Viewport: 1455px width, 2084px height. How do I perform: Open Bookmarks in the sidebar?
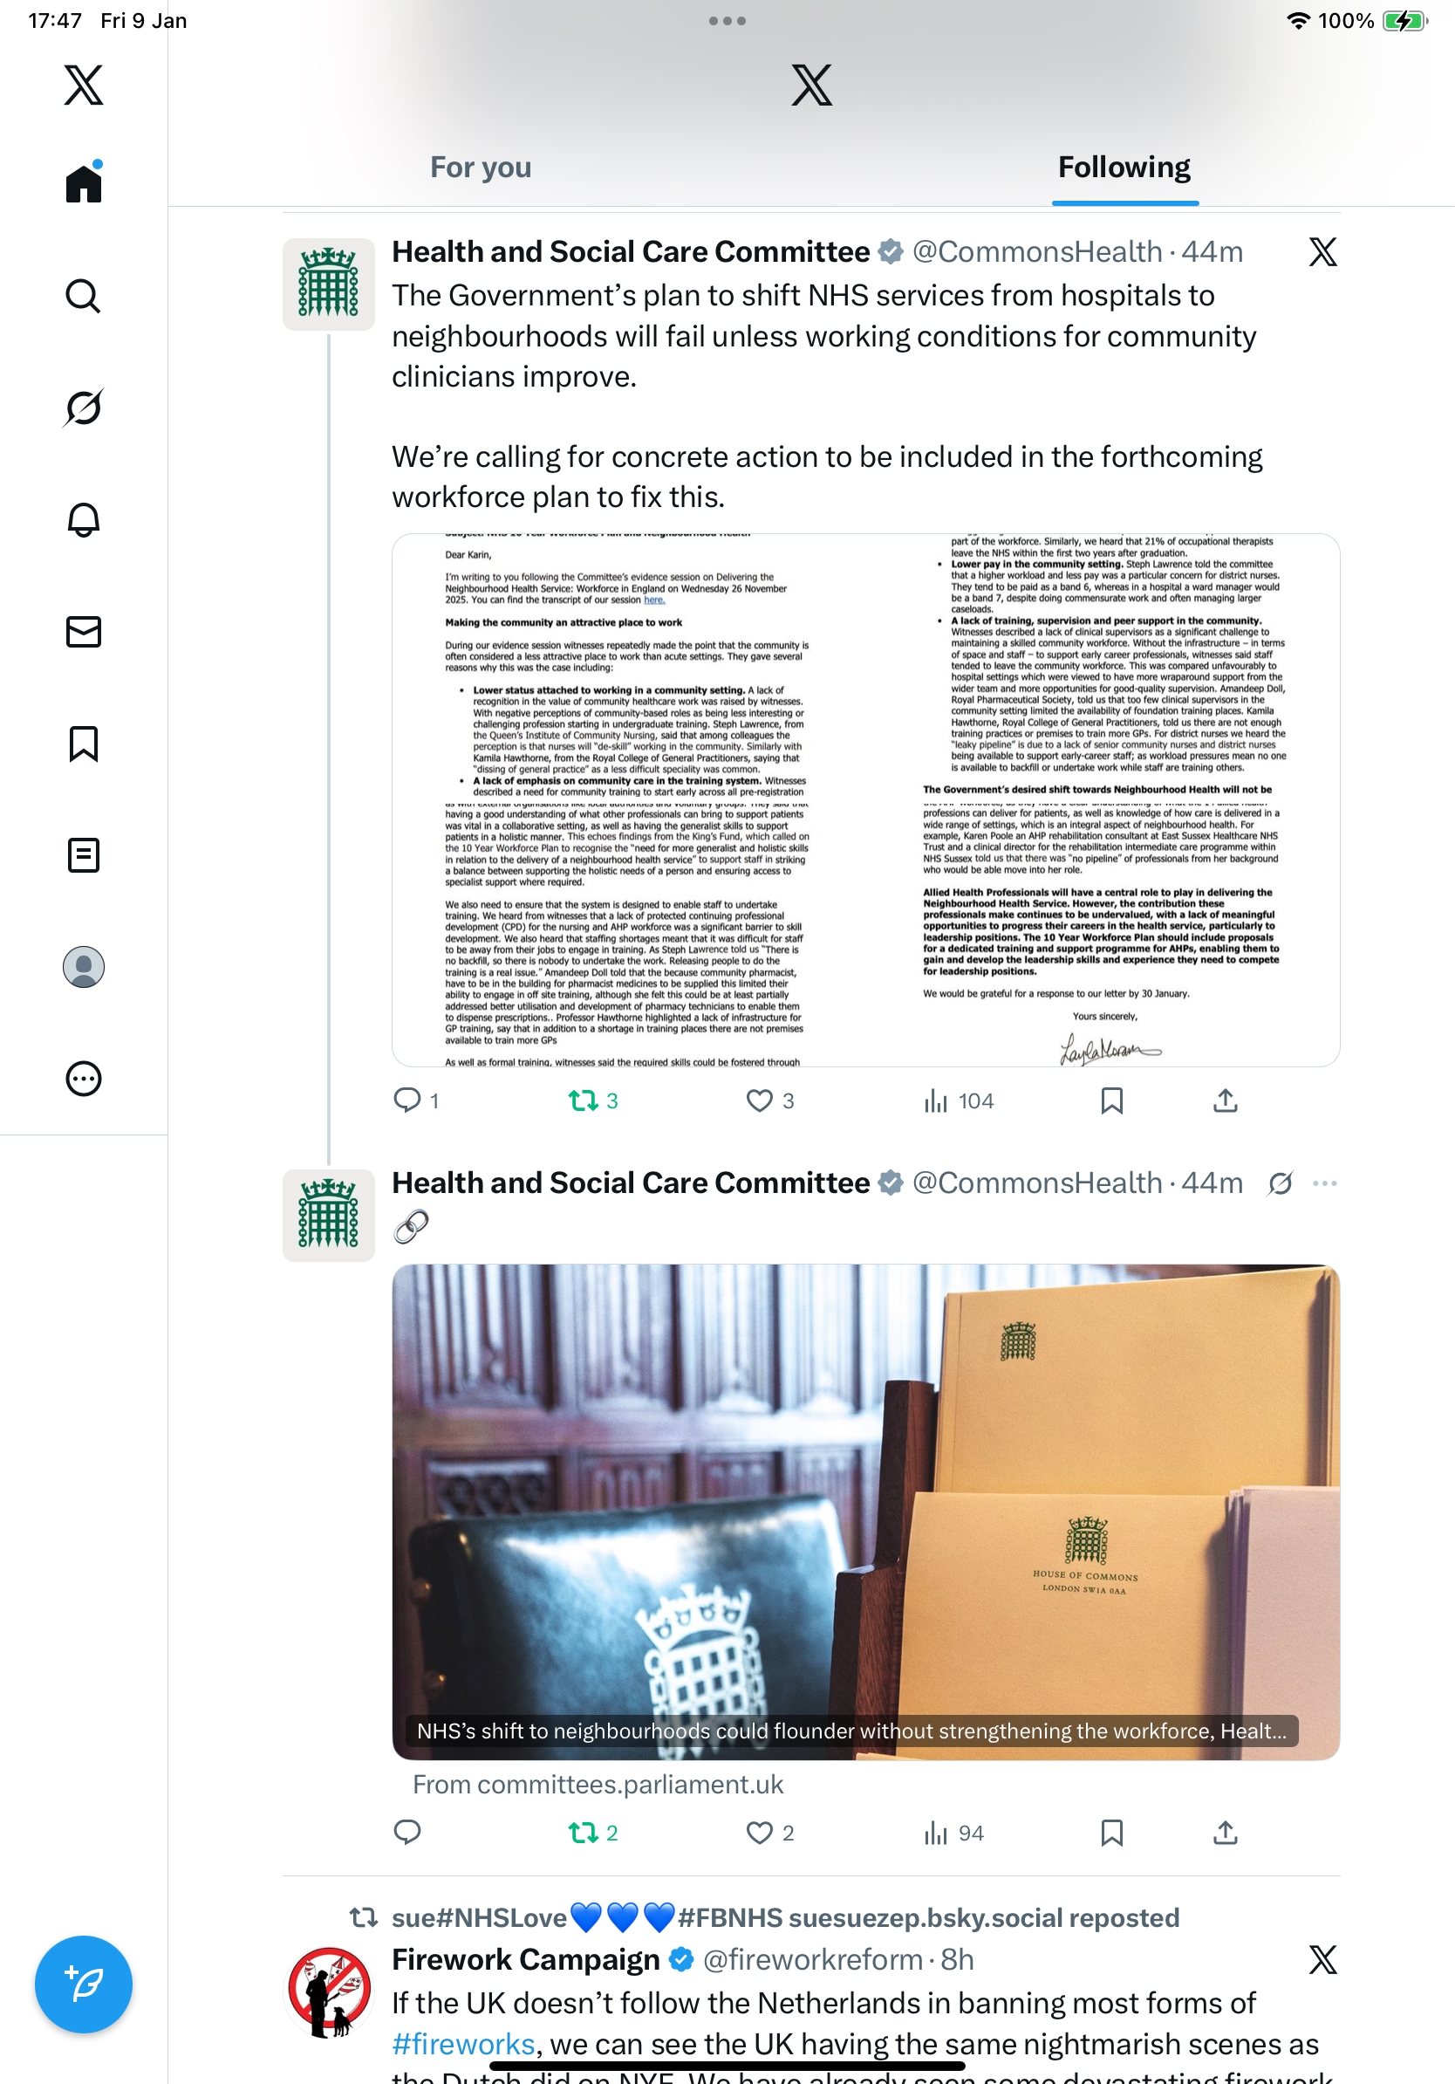(83, 744)
